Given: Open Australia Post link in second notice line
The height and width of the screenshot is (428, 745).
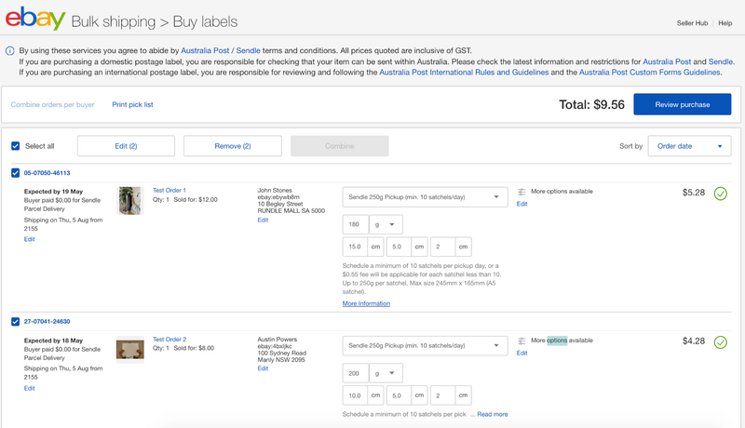Looking at the screenshot, I should [667, 61].
